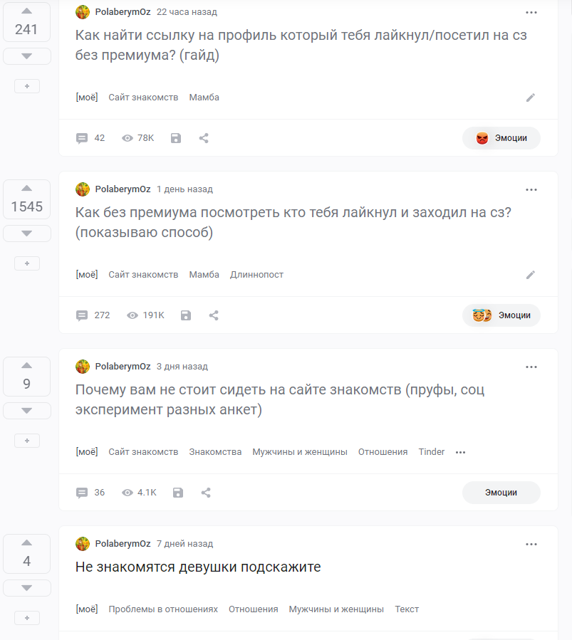Open the Эмоции button with angry emoji
572x640 pixels.
point(501,138)
